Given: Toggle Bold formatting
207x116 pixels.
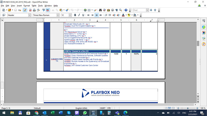Looking at the screenshot, I should pyautogui.click(x=75, y=15).
